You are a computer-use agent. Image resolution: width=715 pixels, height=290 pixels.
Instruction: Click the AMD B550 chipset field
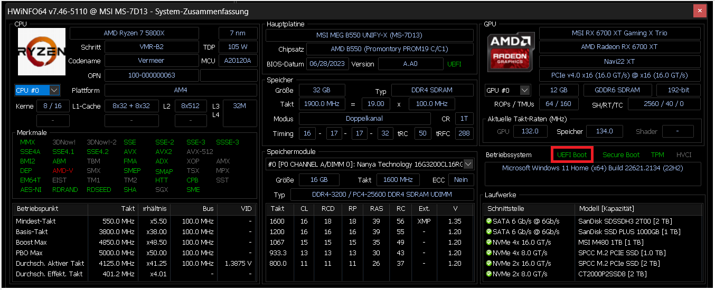[390, 49]
